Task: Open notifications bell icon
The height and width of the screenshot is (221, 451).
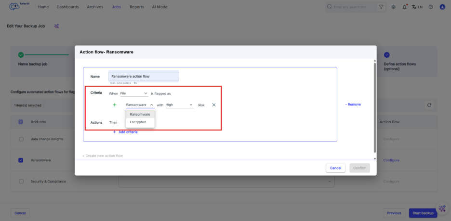Action: 404,7
